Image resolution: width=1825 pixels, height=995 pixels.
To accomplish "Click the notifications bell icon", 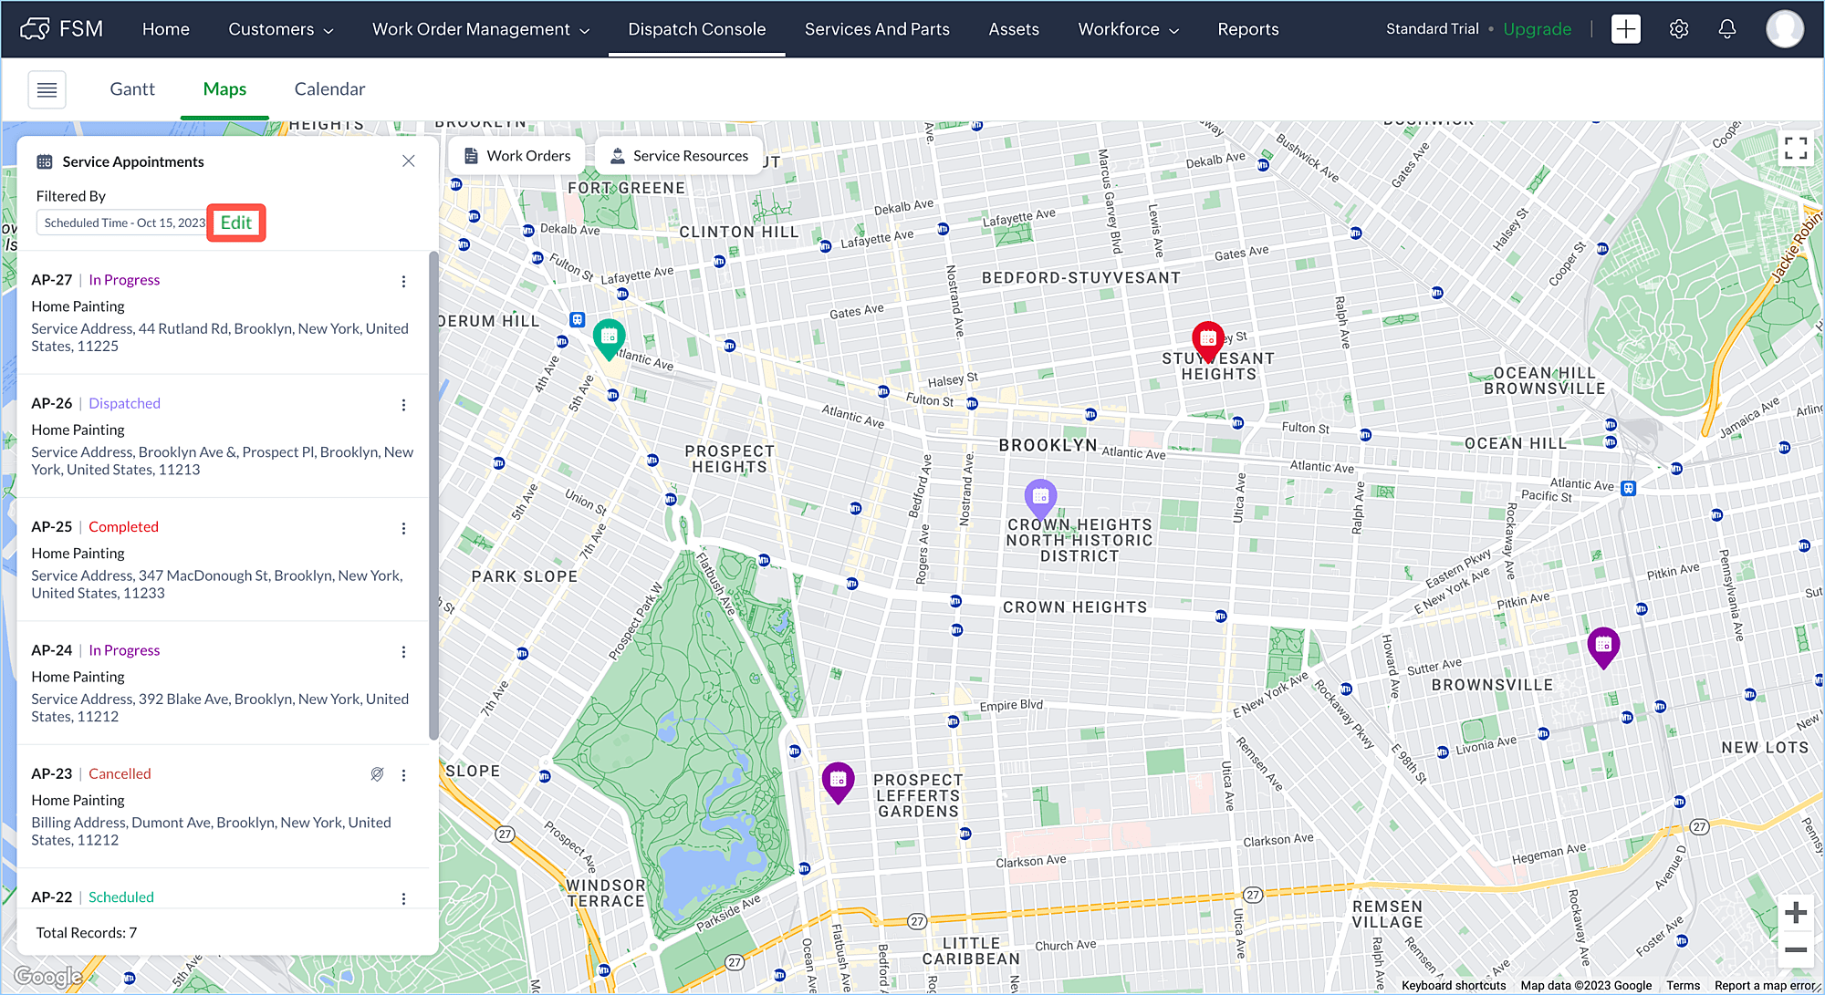I will coord(1726,29).
